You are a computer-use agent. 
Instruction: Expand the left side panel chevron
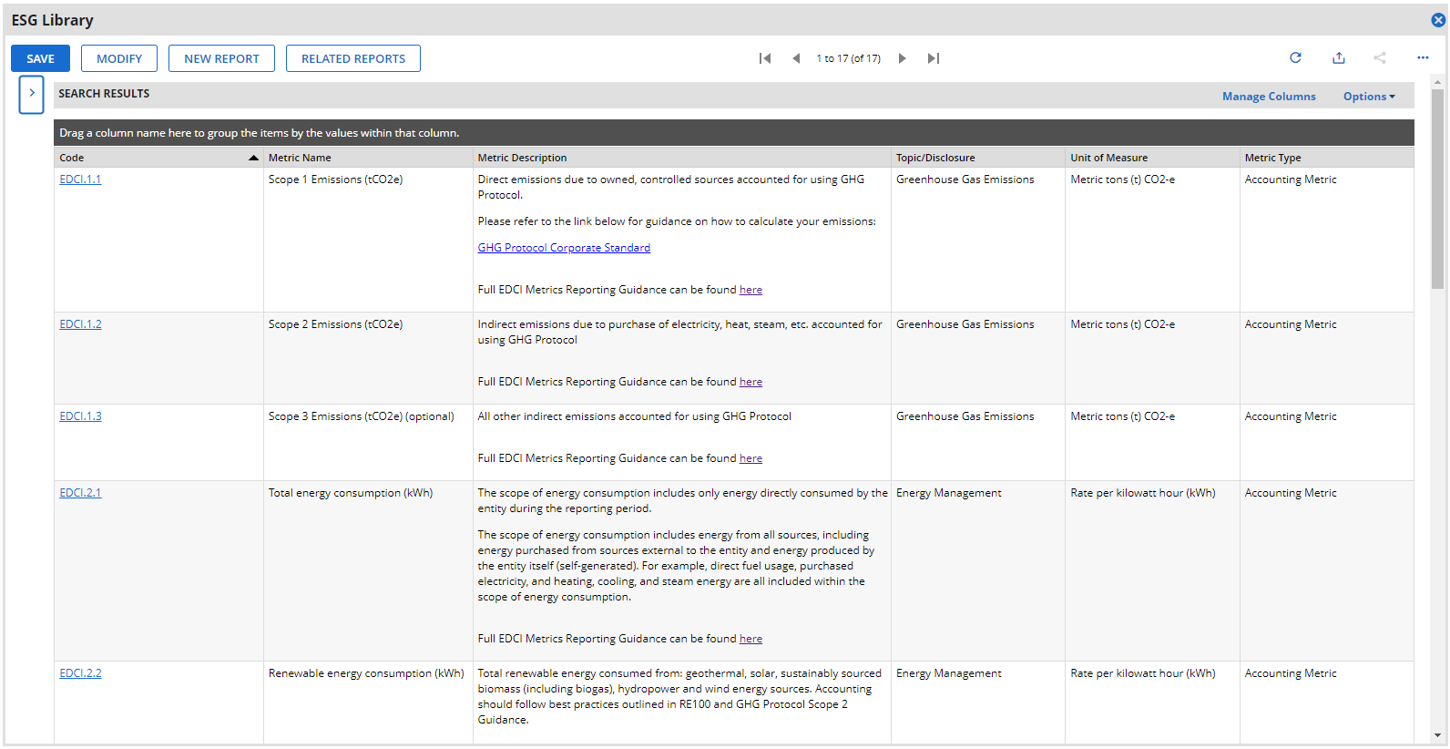coord(32,94)
